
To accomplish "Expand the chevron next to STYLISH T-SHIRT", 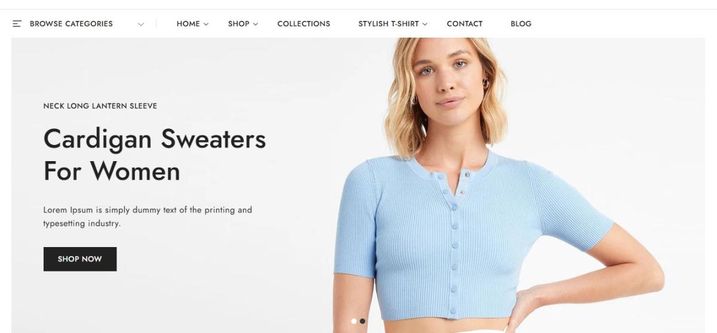I will click(425, 24).
